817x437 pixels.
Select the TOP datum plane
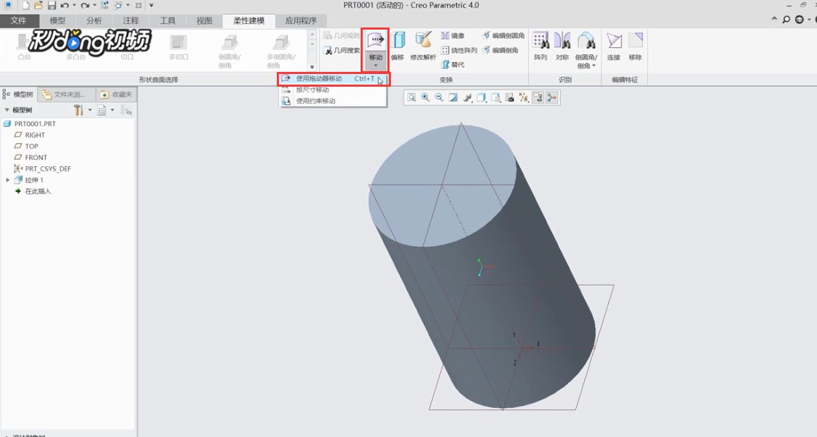[26, 146]
